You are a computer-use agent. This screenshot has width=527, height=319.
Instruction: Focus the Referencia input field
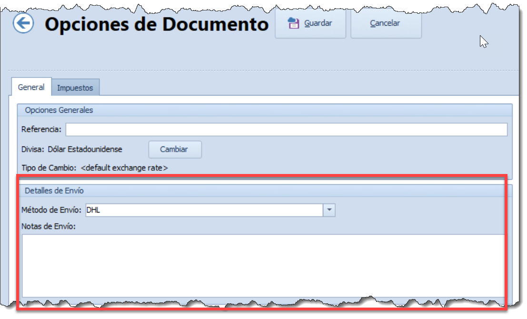pos(287,130)
